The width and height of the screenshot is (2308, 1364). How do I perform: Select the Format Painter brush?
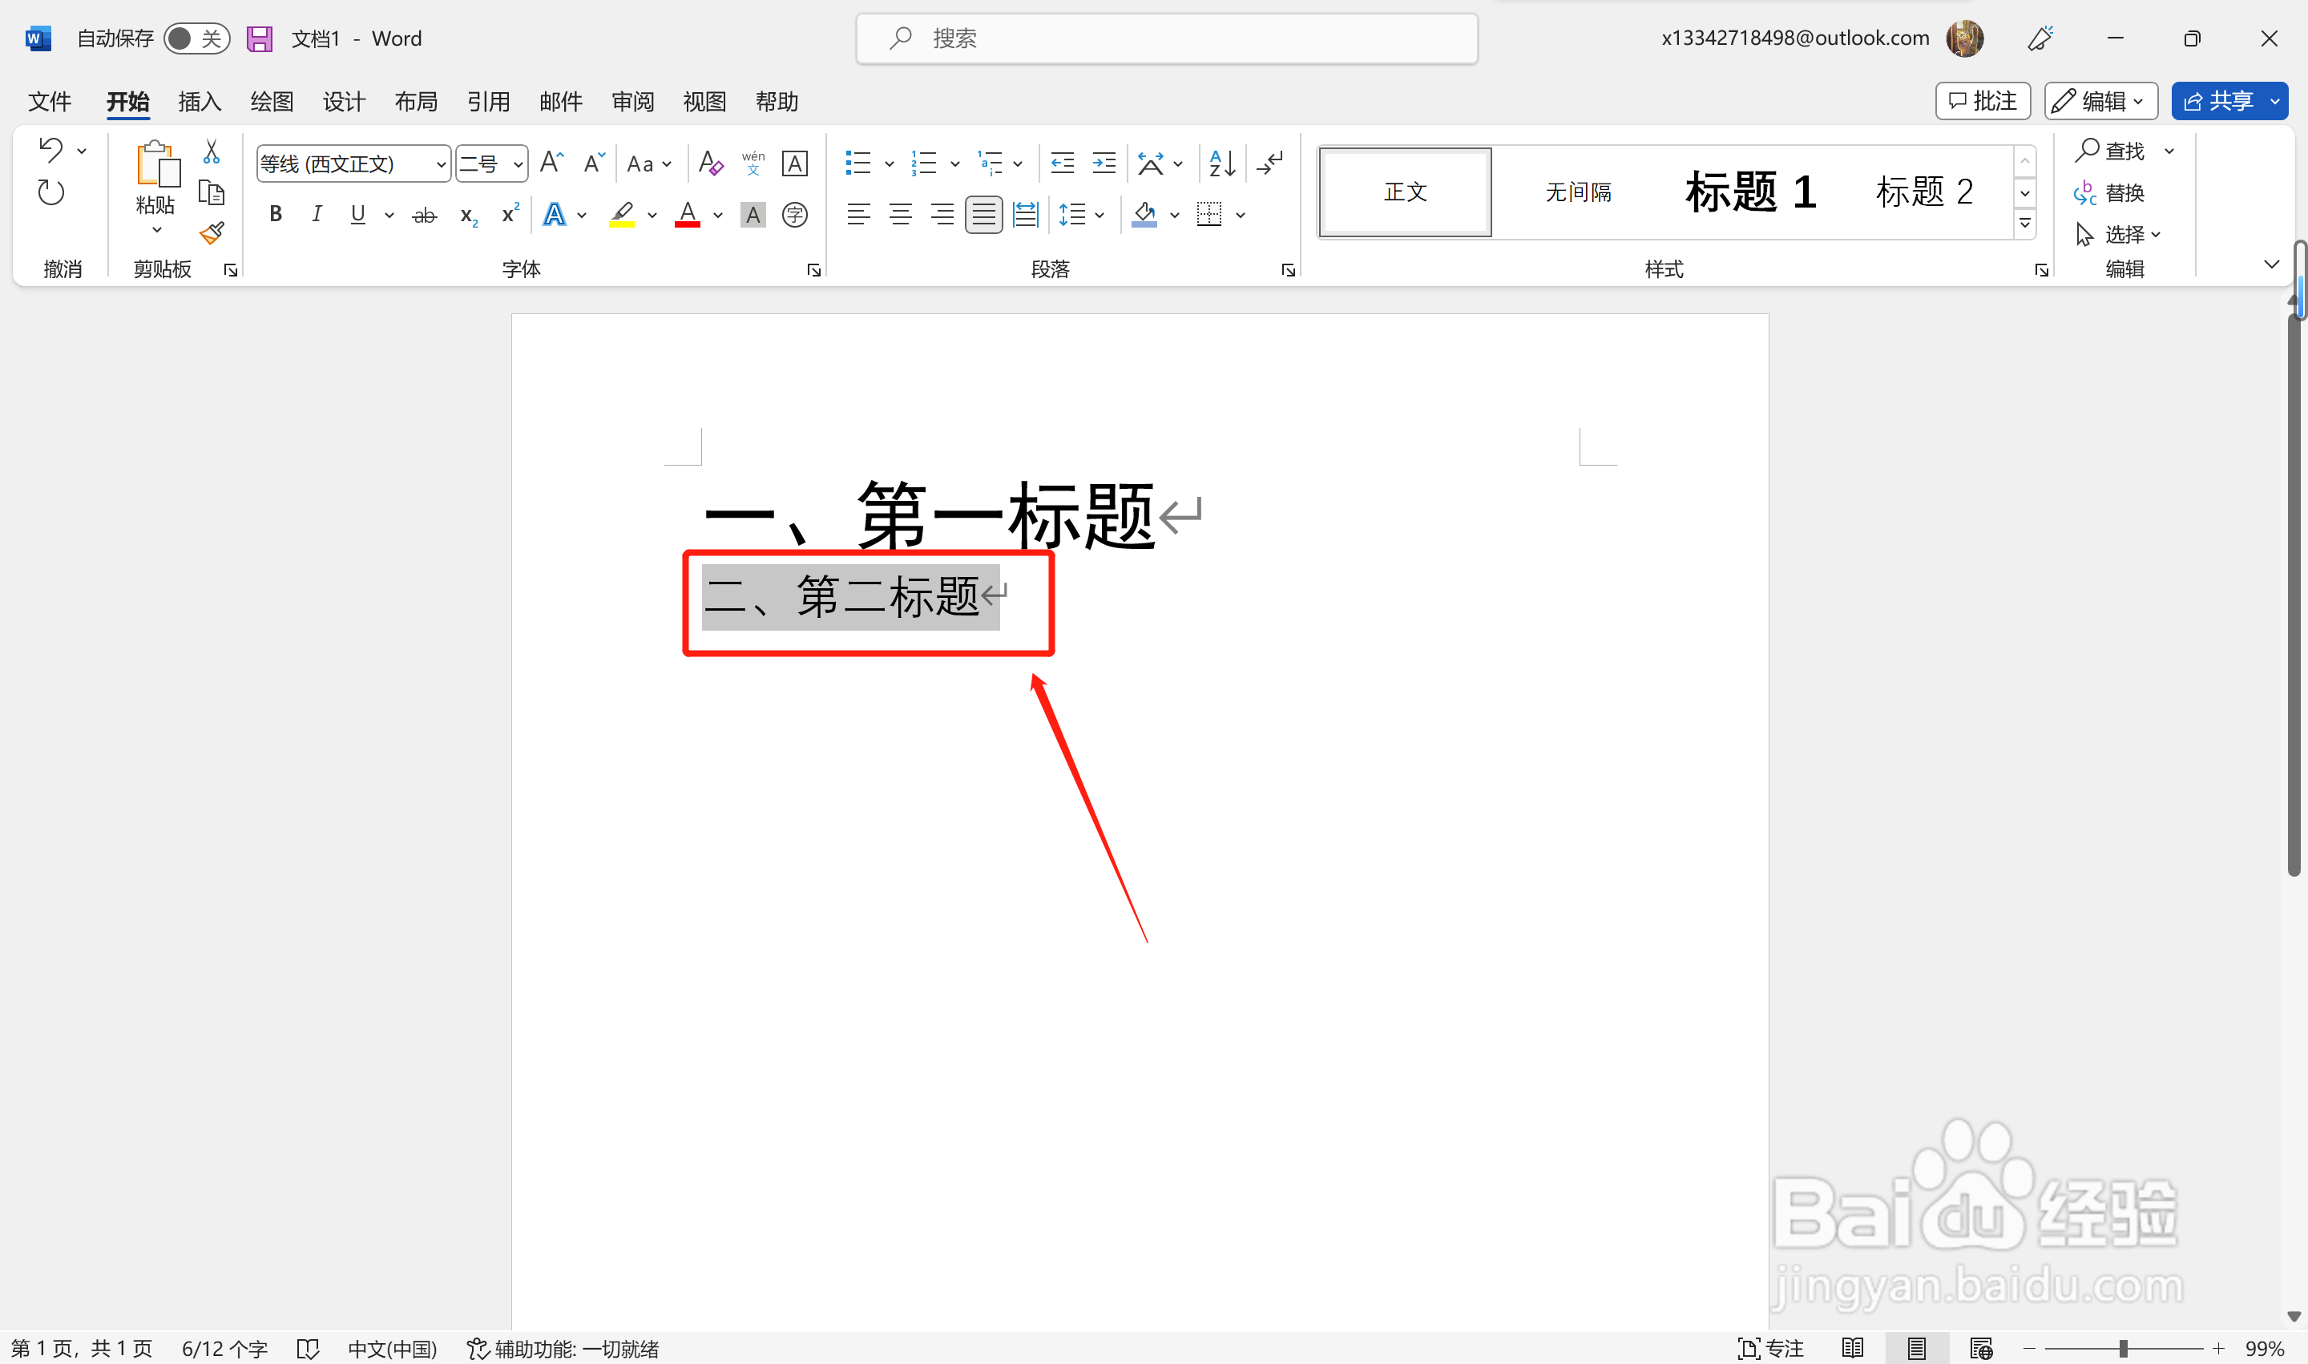(x=212, y=233)
